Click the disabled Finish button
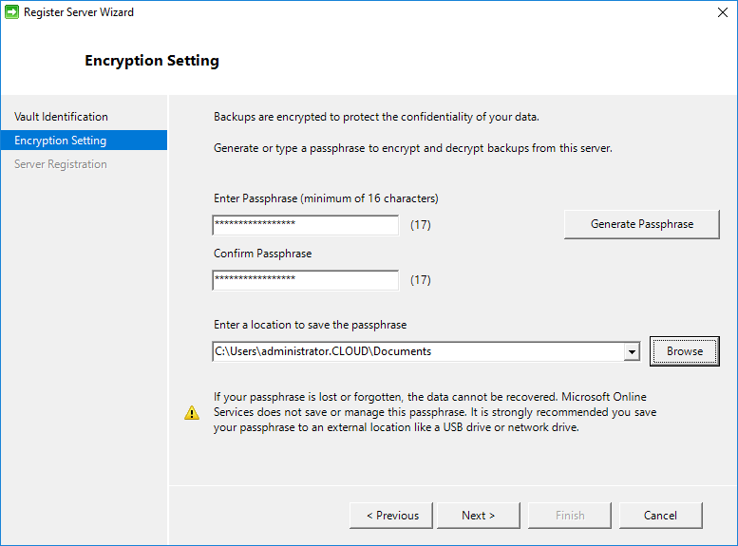Screen dimensions: 738x546 click(570, 516)
